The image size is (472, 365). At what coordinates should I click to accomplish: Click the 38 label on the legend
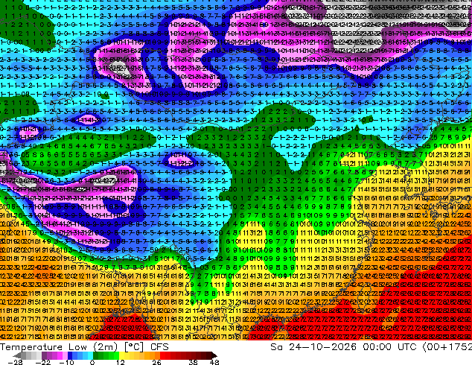[x=193, y=362]
